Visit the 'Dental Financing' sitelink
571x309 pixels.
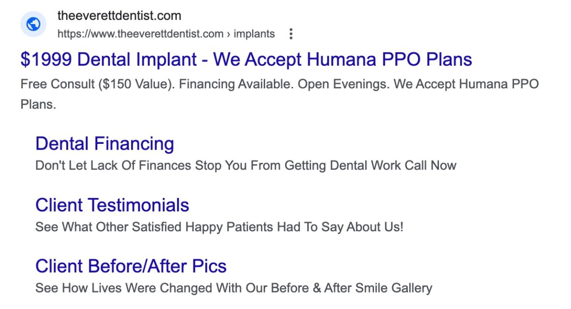pyautogui.click(x=105, y=143)
